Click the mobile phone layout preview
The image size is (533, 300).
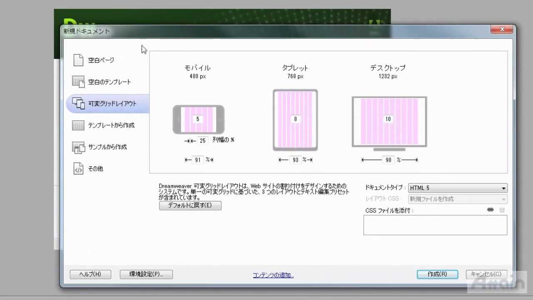point(199,120)
